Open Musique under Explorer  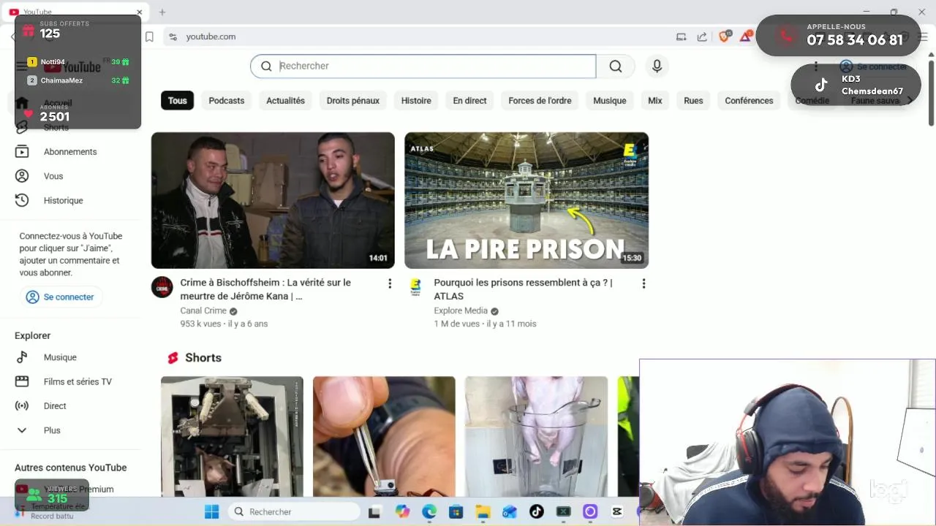pos(60,357)
